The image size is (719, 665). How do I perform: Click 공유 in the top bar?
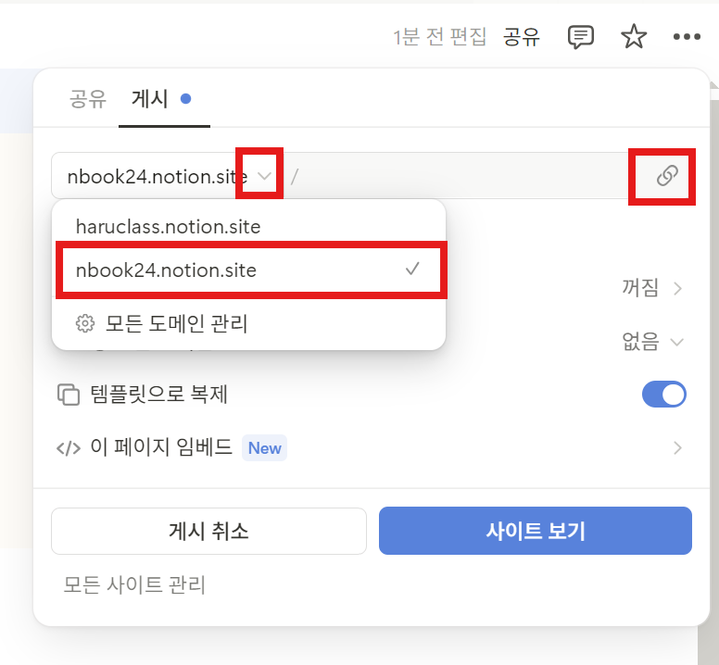[x=522, y=37]
